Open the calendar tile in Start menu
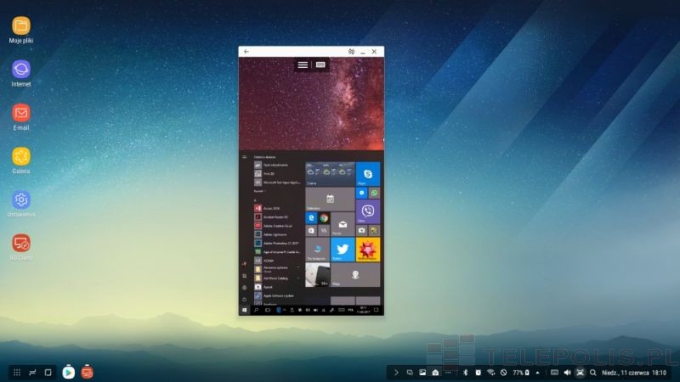Screen dimensions: 680x382 pyautogui.click(x=330, y=199)
